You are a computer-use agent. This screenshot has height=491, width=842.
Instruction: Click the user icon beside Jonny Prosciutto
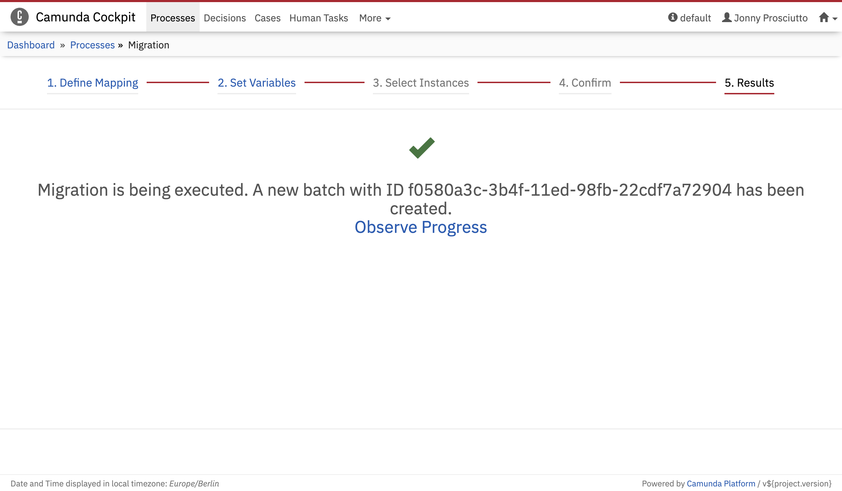[727, 17]
